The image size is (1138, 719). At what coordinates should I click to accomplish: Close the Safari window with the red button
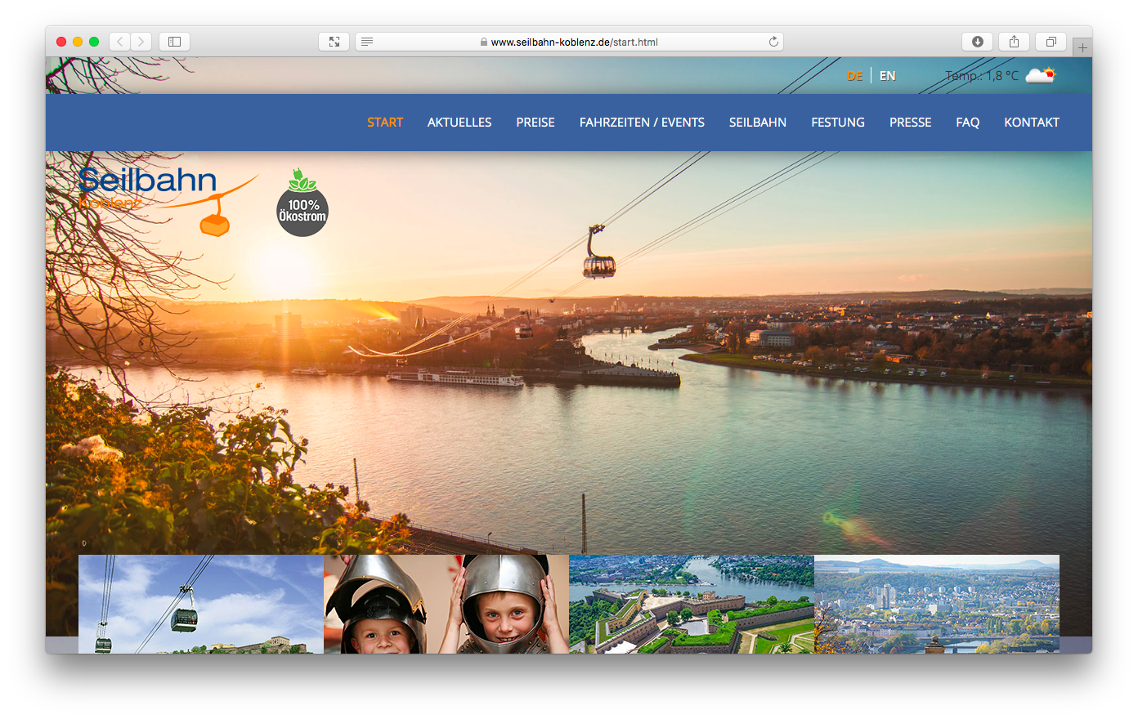point(61,42)
